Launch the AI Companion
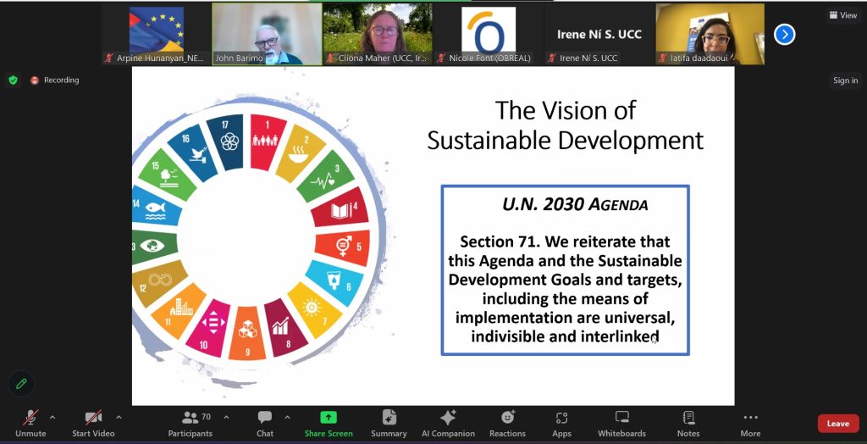867x444 pixels. pos(448,423)
